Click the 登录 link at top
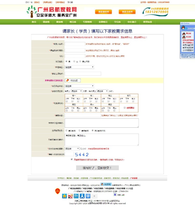The width and height of the screenshot is (195, 209). click(x=37, y=2)
